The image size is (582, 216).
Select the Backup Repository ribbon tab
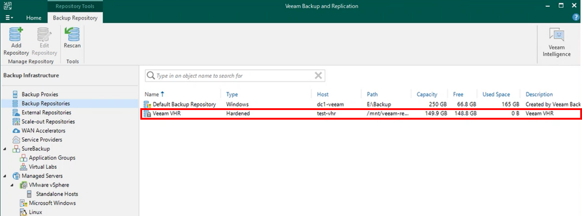(x=75, y=18)
